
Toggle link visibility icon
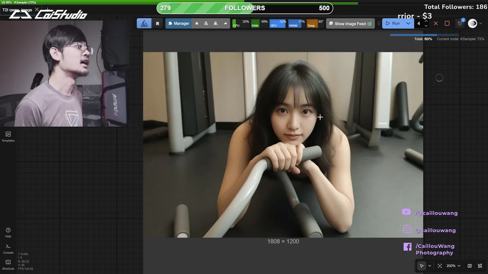coord(480,266)
